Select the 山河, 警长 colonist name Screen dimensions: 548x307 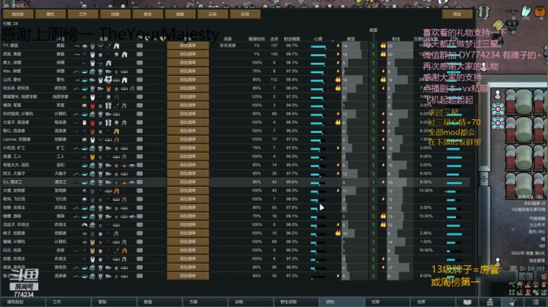pyautogui.click(x=12, y=80)
